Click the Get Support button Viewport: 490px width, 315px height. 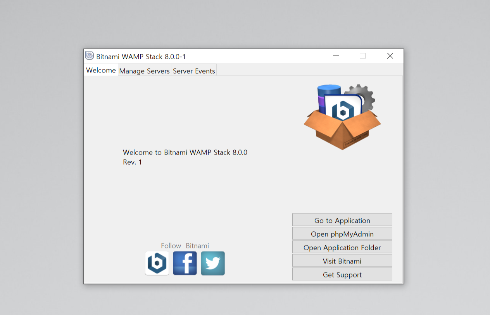(x=342, y=274)
